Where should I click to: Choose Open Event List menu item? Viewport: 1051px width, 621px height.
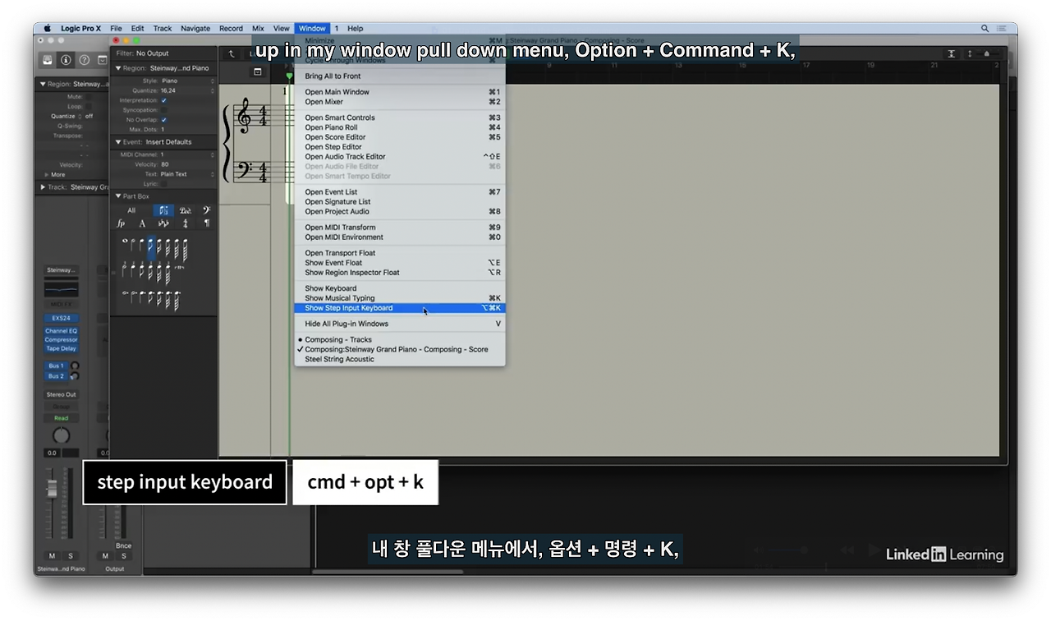(x=400, y=192)
